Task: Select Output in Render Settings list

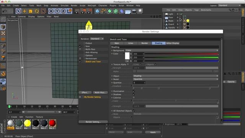Action: pyautogui.click(x=88, y=43)
